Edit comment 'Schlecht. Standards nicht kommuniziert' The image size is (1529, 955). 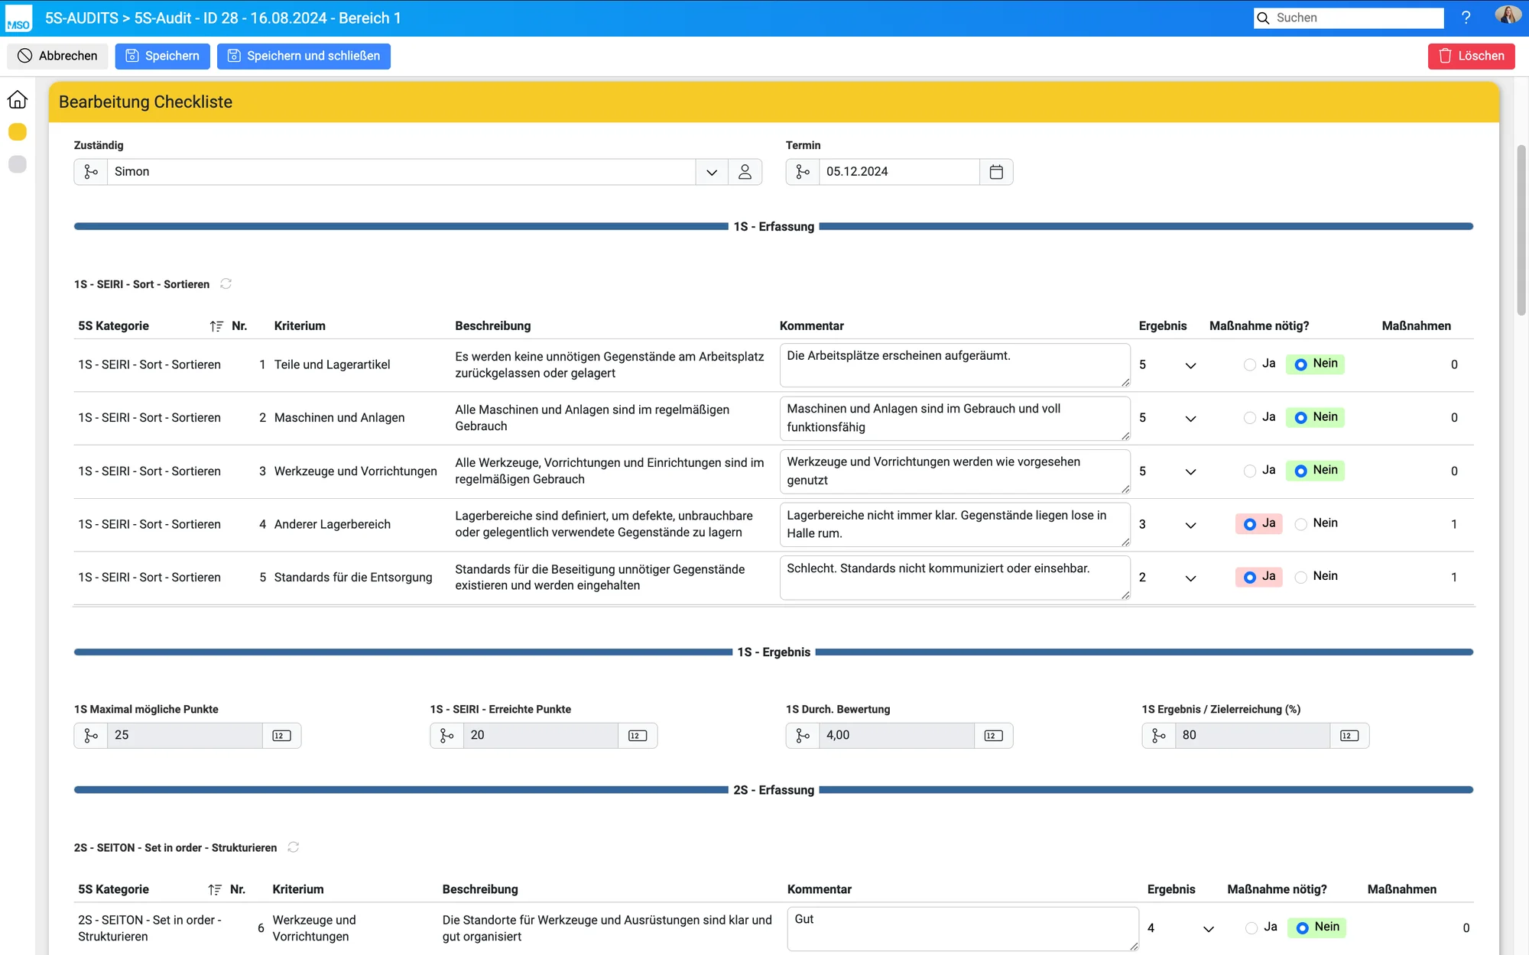pyautogui.click(x=955, y=578)
